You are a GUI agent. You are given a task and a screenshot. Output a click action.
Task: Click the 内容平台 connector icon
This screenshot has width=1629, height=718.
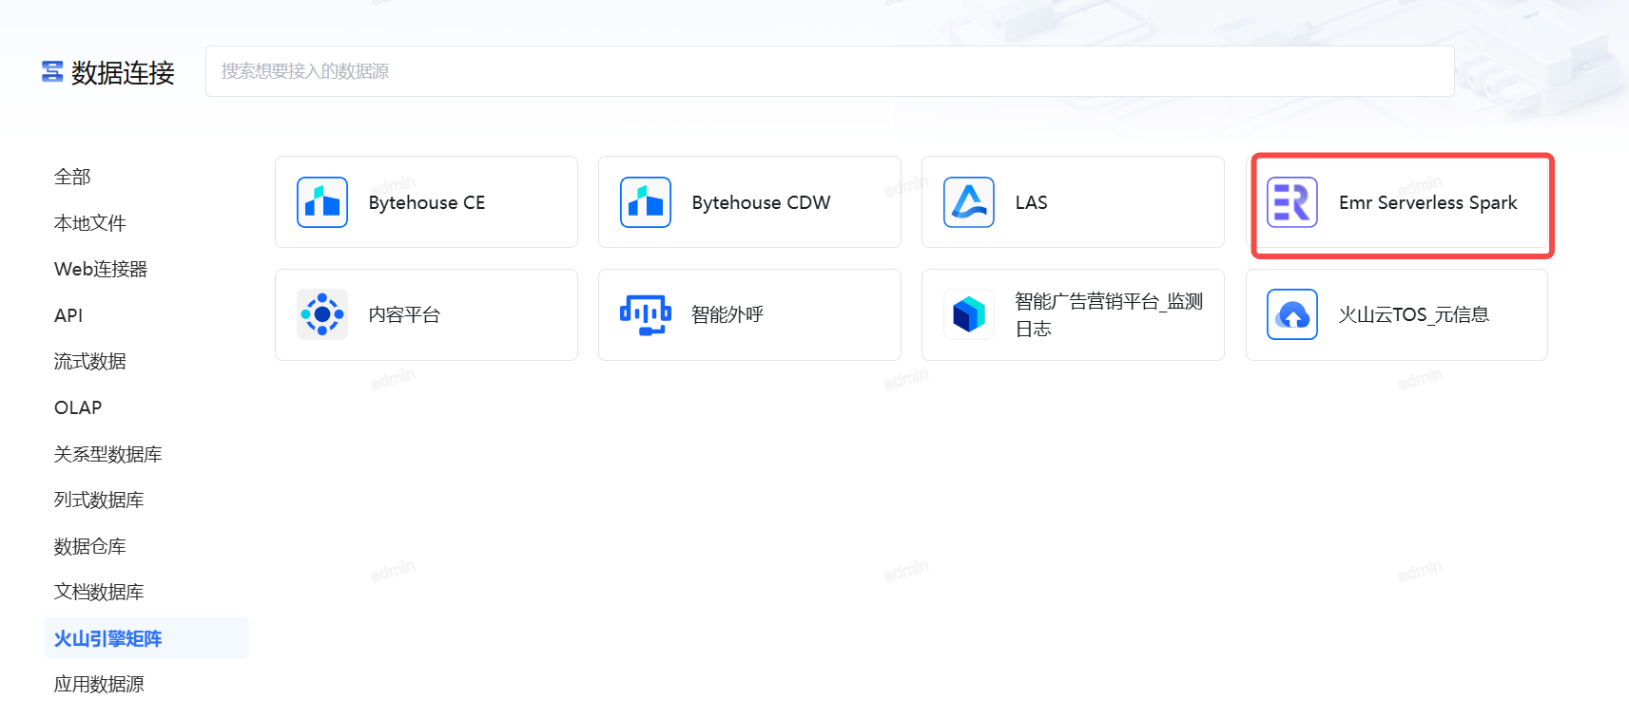322,314
